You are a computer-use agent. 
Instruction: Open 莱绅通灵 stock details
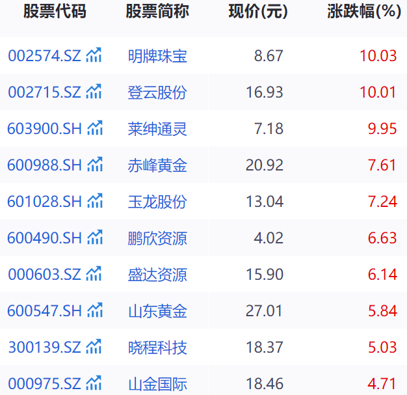(x=157, y=129)
